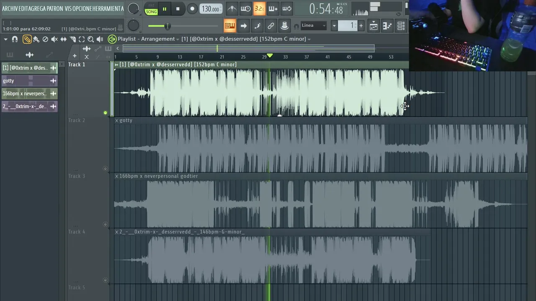Stop playback

[178, 9]
